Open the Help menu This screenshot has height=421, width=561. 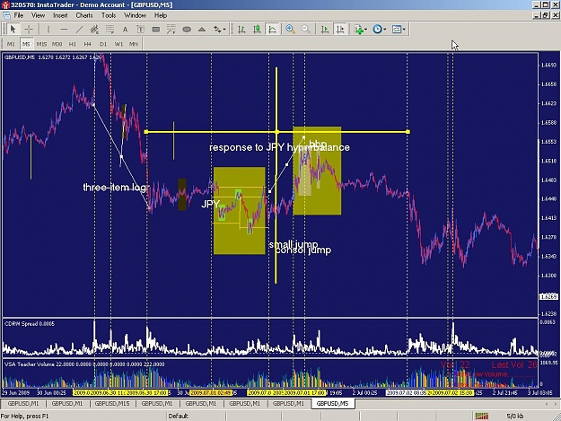161,15
